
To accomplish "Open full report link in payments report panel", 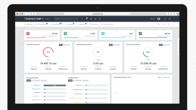I will [167, 77].
